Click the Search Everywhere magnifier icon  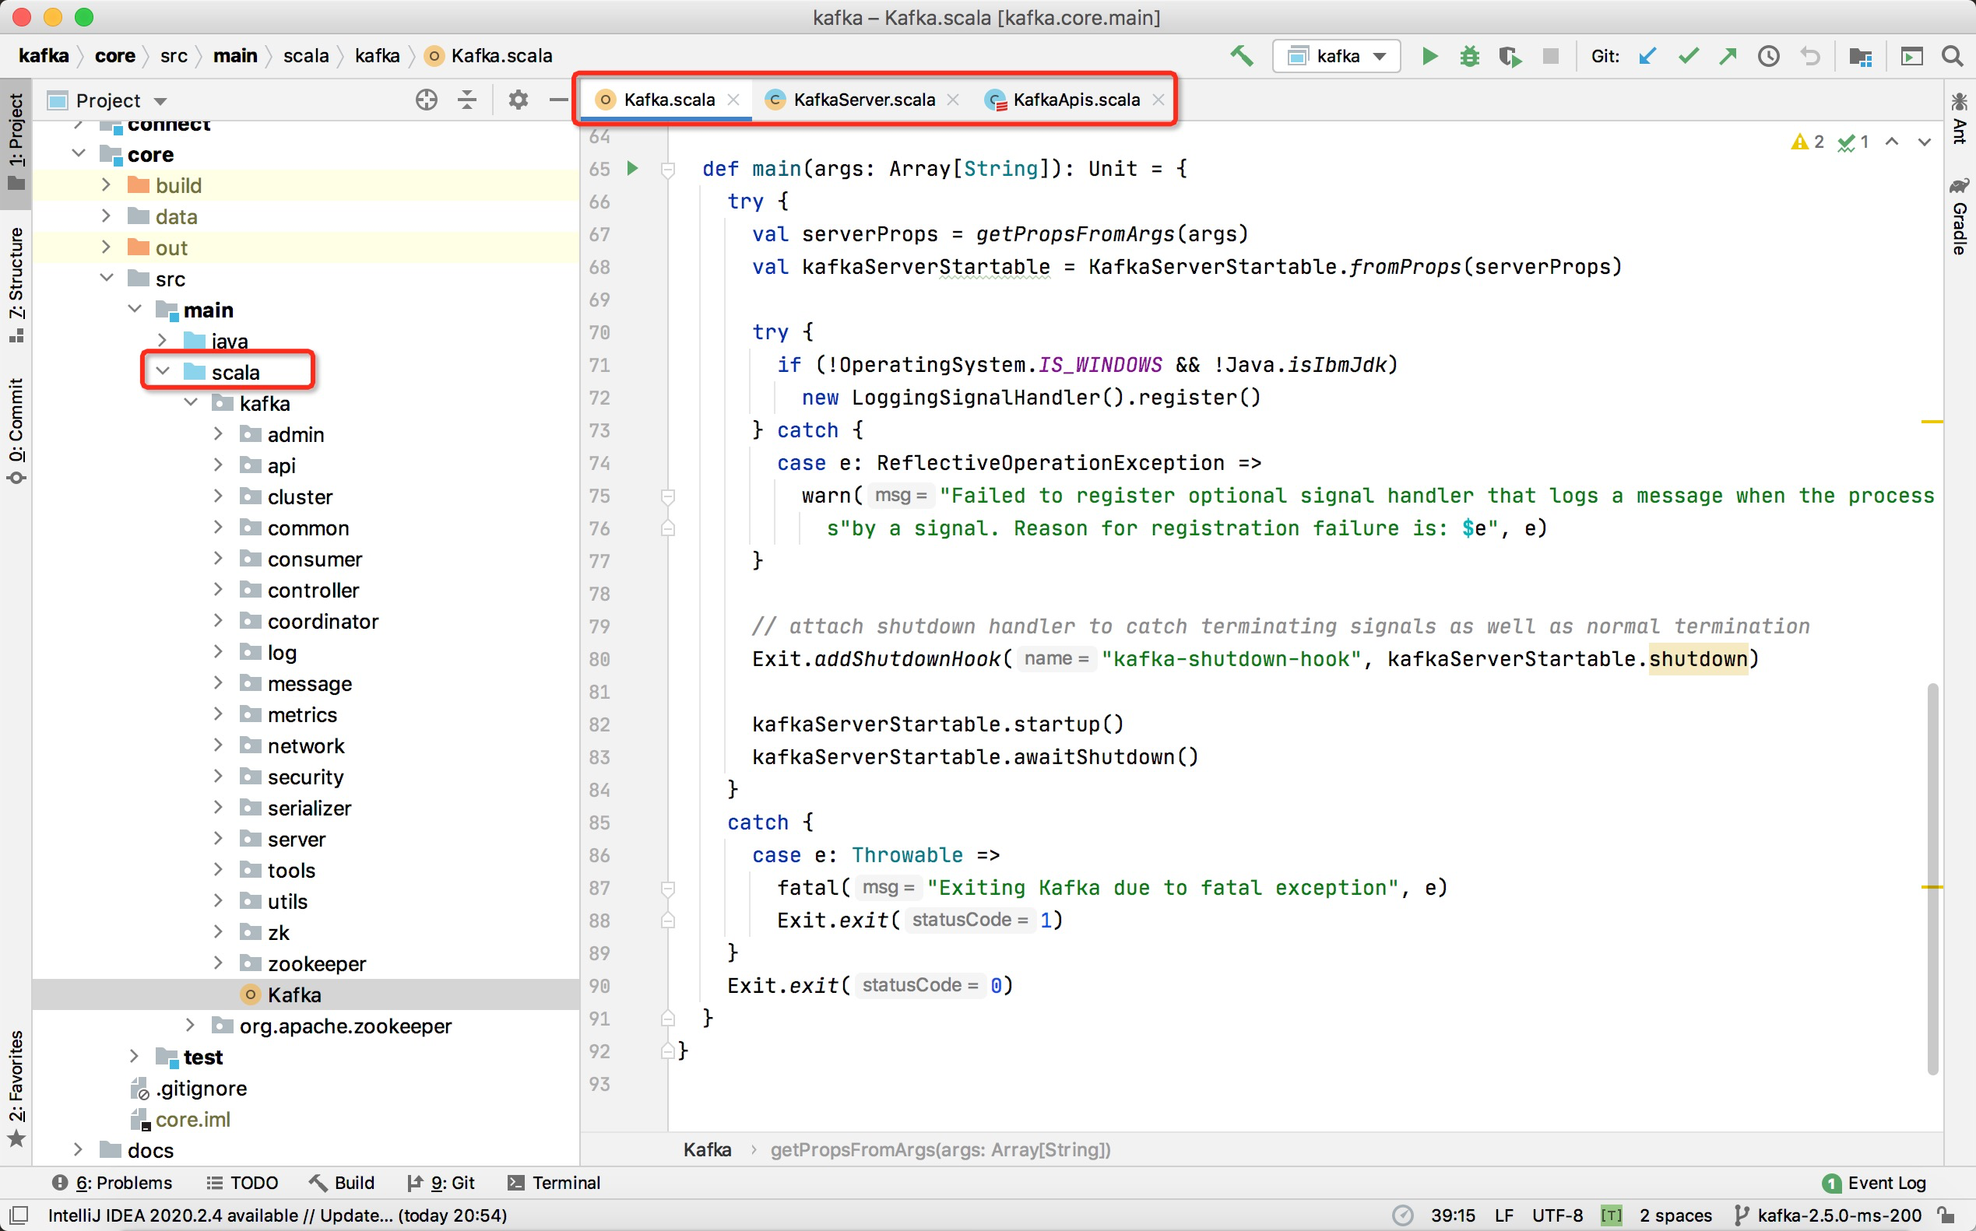click(1953, 56)
